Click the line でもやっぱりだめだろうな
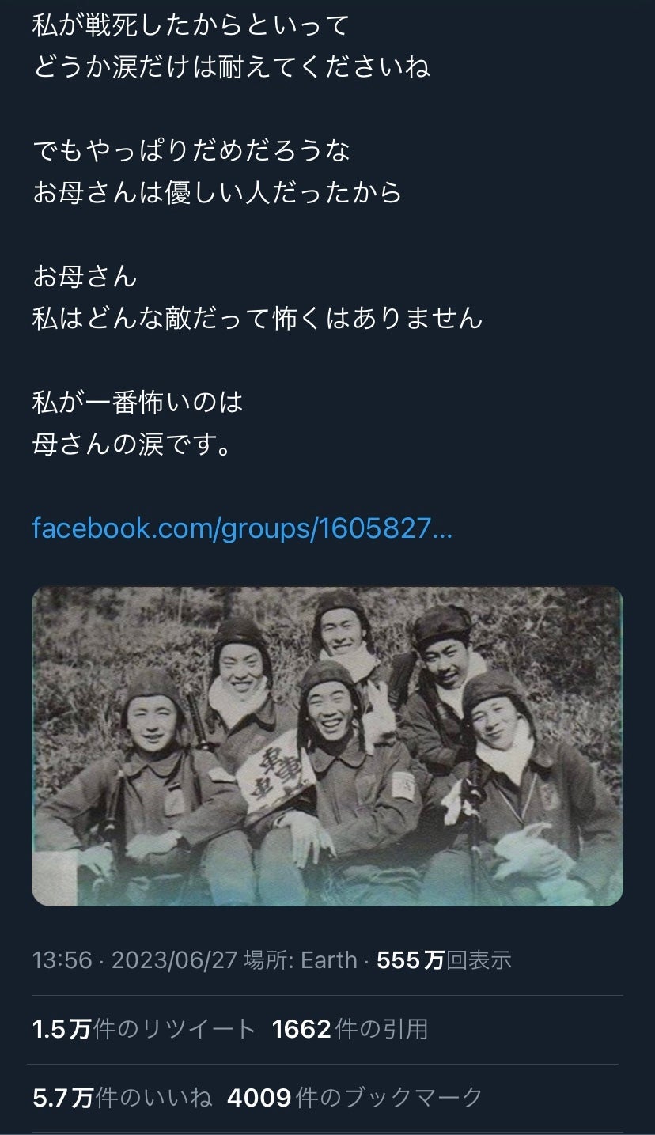This screenshot has height=1135, width=655. point(191,151)
